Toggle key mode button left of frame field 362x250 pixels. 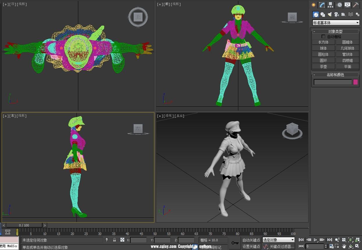pyautogui.click(x=301, y=246)
